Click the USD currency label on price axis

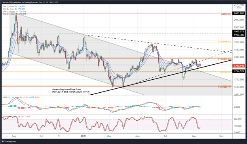point(239,7)
